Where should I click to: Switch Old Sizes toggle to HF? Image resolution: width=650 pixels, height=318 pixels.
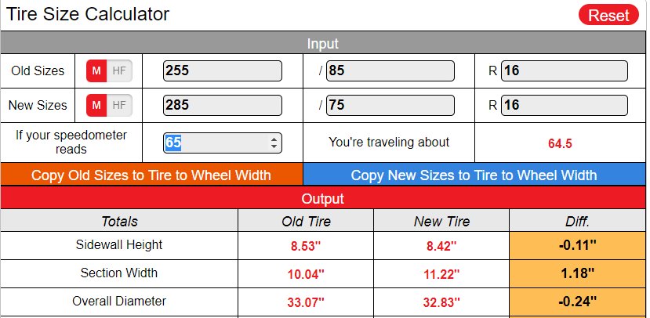(x=119, y=70)
